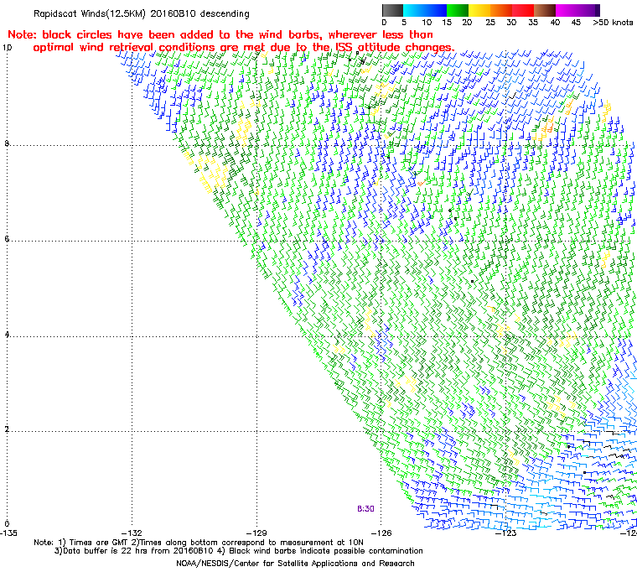Click the gray 0-5 knots color segment

click(392, 10)
